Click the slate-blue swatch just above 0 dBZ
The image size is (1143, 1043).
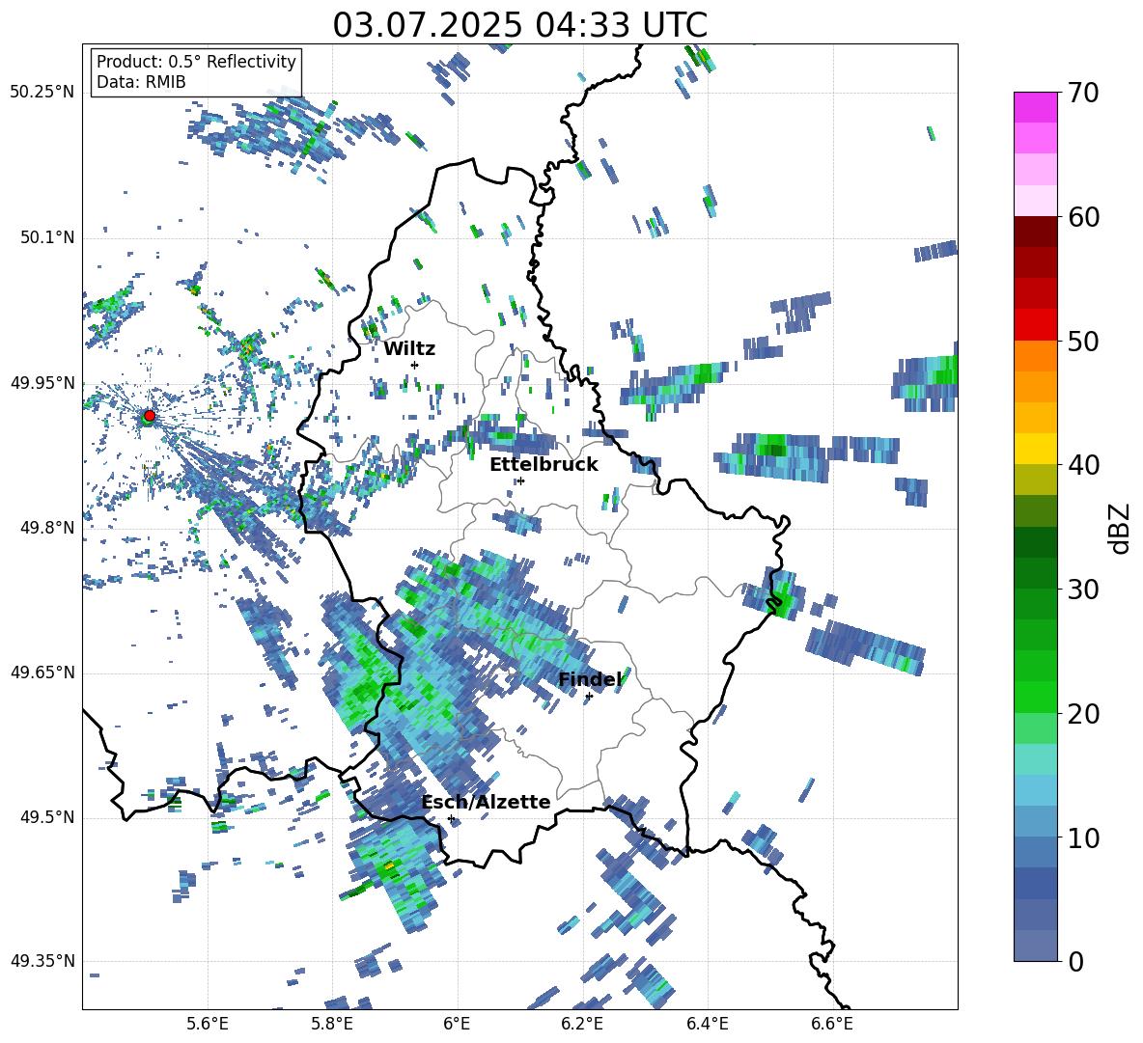pos(1035,946)
